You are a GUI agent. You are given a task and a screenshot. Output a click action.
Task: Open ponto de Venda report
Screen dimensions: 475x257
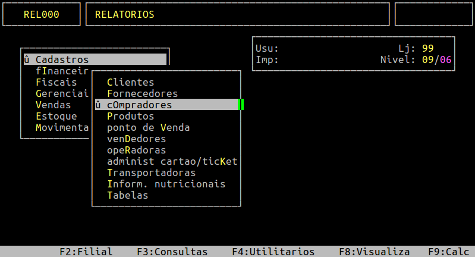coord(149,127)
